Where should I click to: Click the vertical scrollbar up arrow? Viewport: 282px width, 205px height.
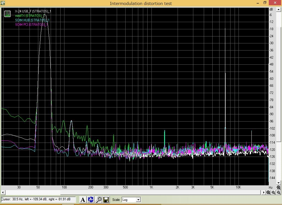pos(278,9)
